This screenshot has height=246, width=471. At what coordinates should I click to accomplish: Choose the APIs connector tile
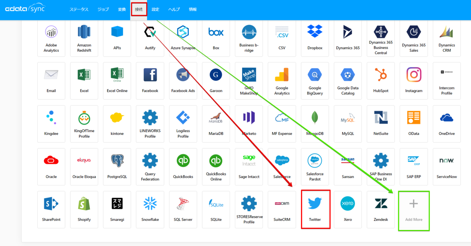[x=117, y=38]
